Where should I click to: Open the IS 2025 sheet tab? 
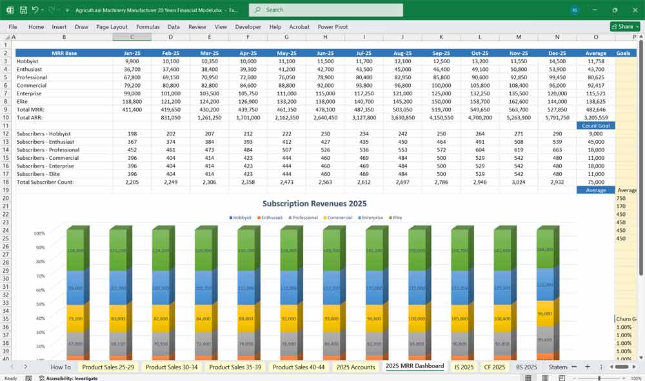click(x=464, y=367)
